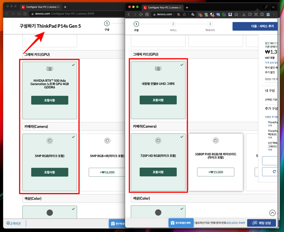Go to step 3 액세서리 in right window
Image resolution: width=284 pixels, height=232 pixels.
click(210, 26)
